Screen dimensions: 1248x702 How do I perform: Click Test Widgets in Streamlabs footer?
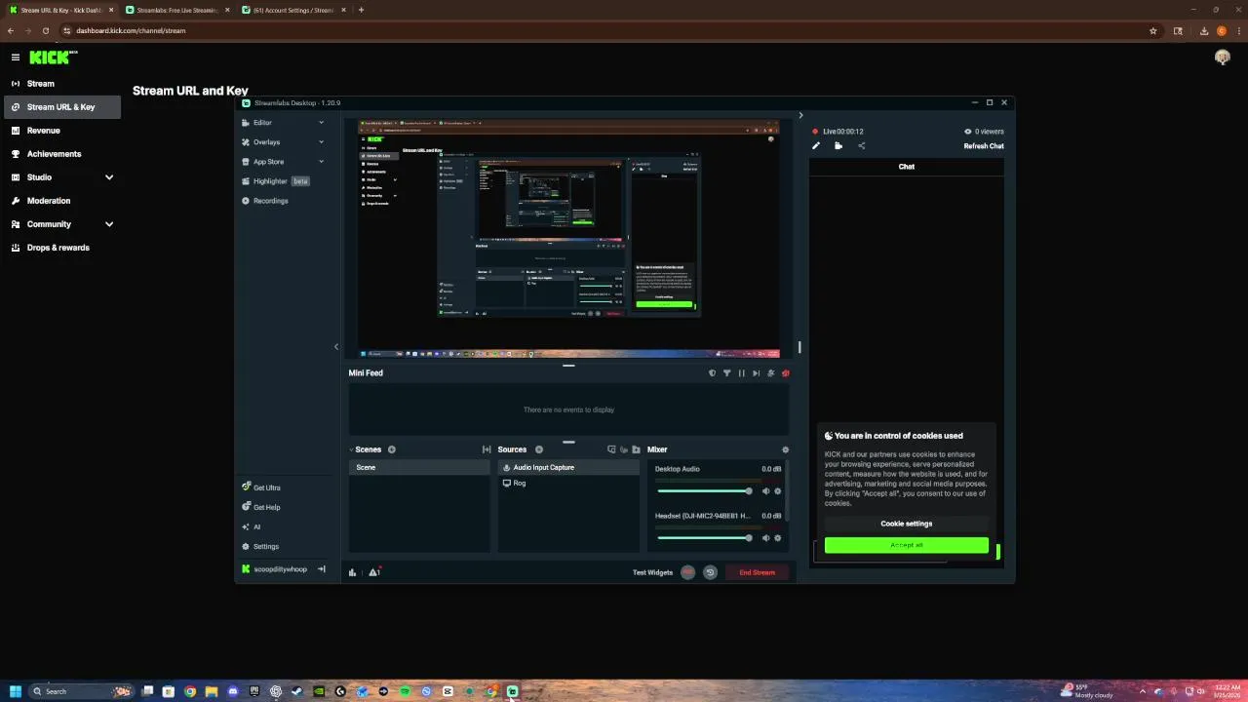(x=652, y=572)
